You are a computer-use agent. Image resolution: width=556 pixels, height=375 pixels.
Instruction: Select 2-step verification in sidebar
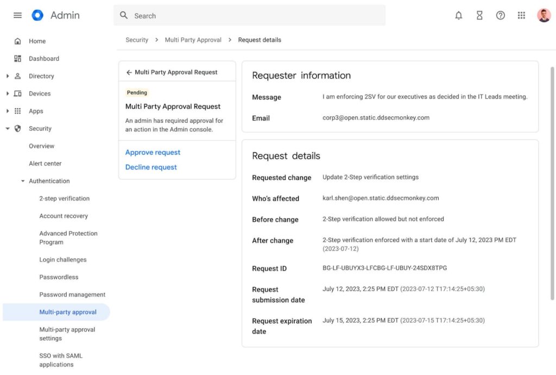pyautogui.click(x=64, y=198)
